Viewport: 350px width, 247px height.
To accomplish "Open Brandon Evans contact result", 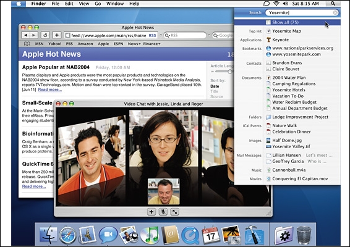I will 287,63.
